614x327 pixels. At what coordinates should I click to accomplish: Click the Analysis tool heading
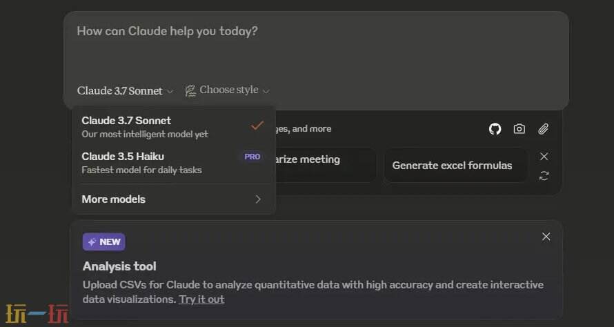point(119,266)
